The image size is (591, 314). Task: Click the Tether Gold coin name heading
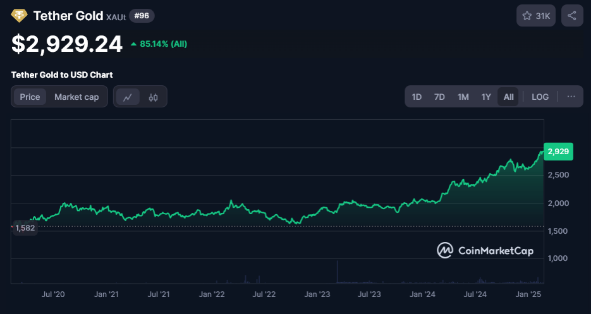coord(68,15)
